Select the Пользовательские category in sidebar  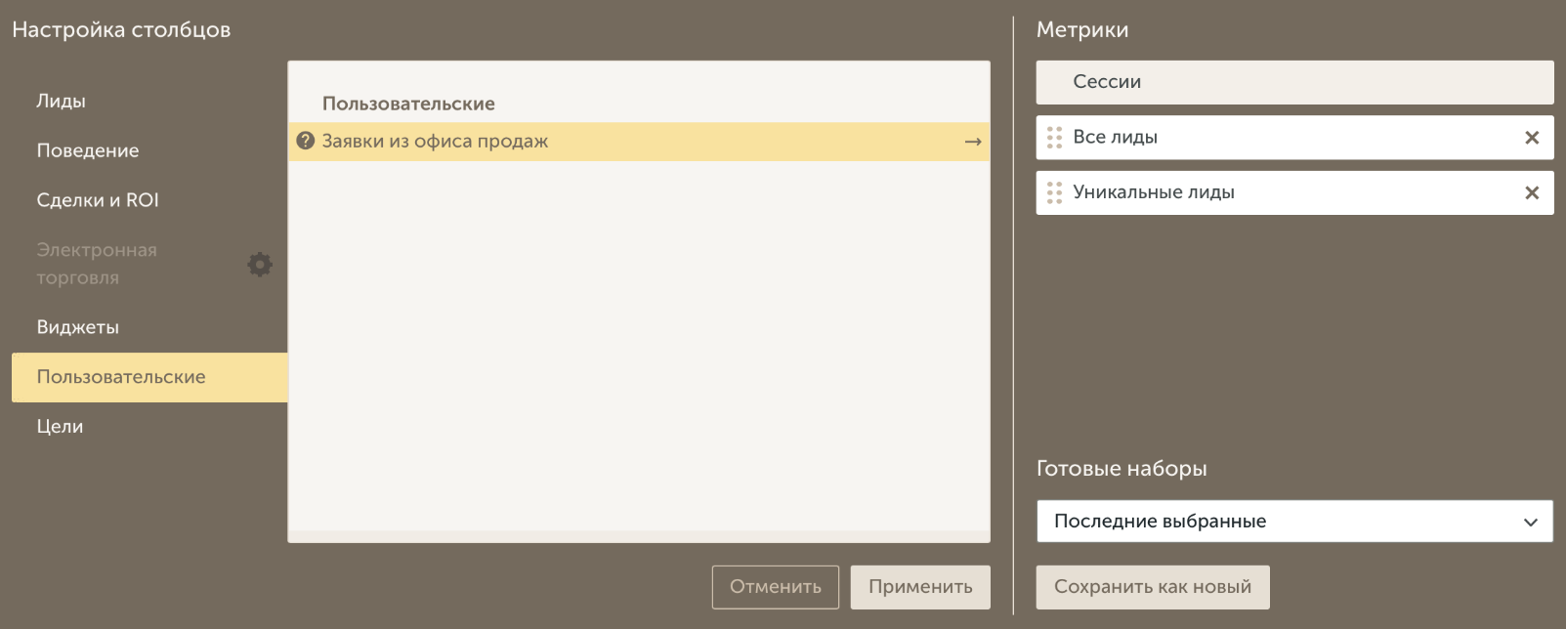pyautogui.click(x=121, y=377)
